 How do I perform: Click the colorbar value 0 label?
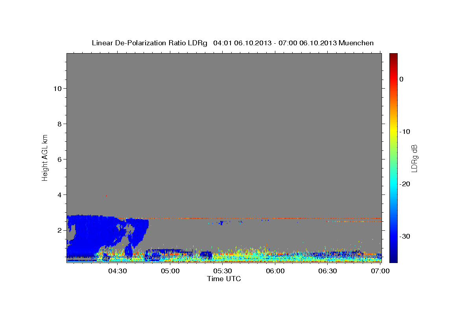pyautogui.click(x=401, y=79)
